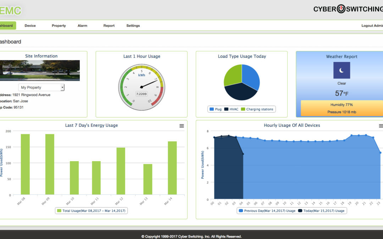Open the Property menu
Screen dimensions: 383x239
tap(59, 25)
